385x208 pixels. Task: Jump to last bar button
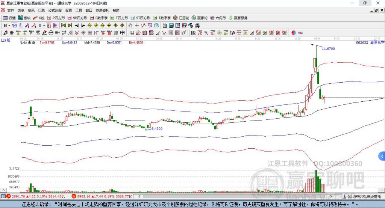pyautogui.click(x=70, y=26)
